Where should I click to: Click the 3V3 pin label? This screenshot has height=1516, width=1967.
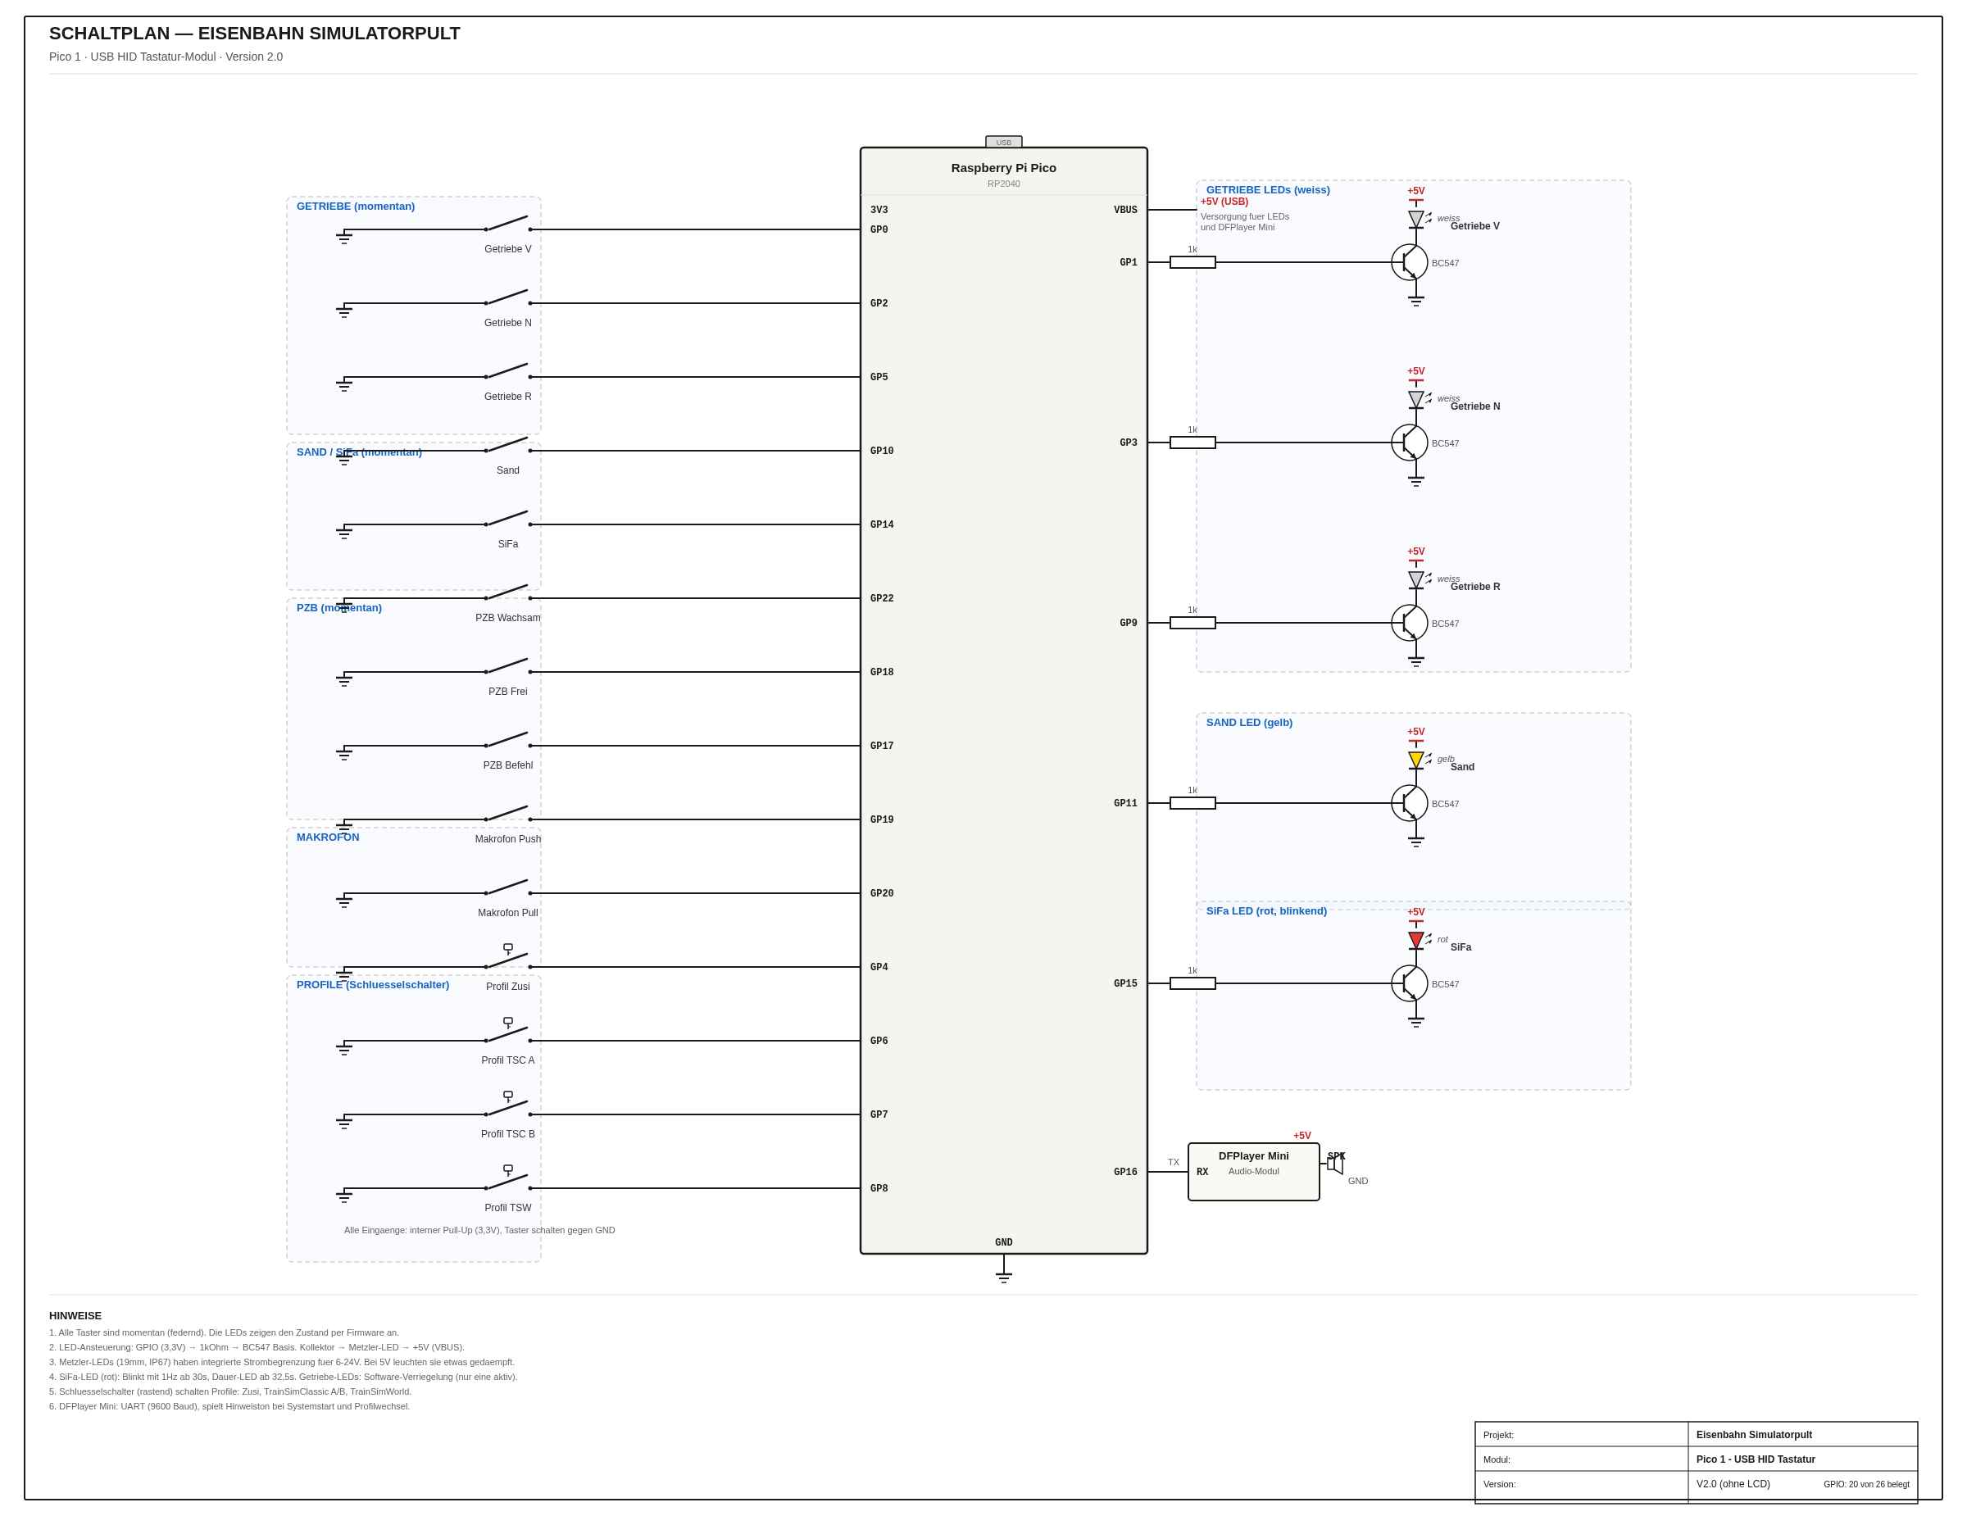coord(879,211)
